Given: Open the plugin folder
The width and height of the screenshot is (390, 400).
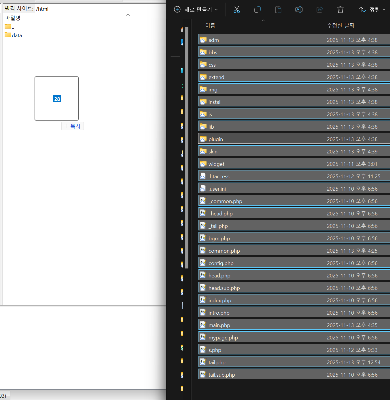Looking at the screenshot, I should coord(216,139).
